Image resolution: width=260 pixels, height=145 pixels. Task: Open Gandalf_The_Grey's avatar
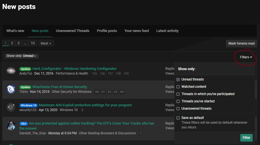11,126
